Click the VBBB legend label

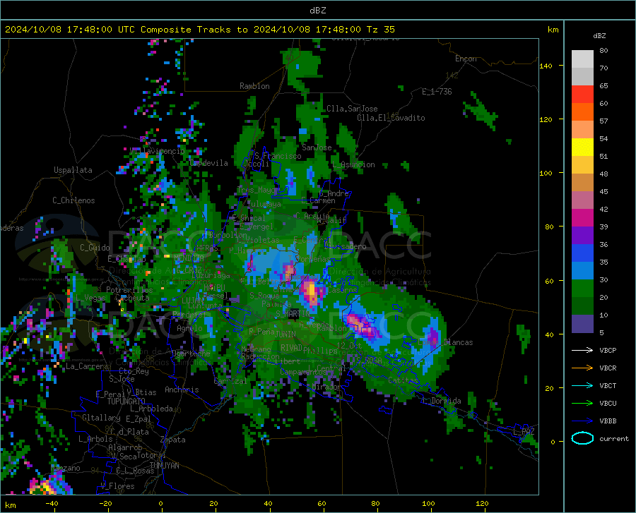[x=608, y=421]
